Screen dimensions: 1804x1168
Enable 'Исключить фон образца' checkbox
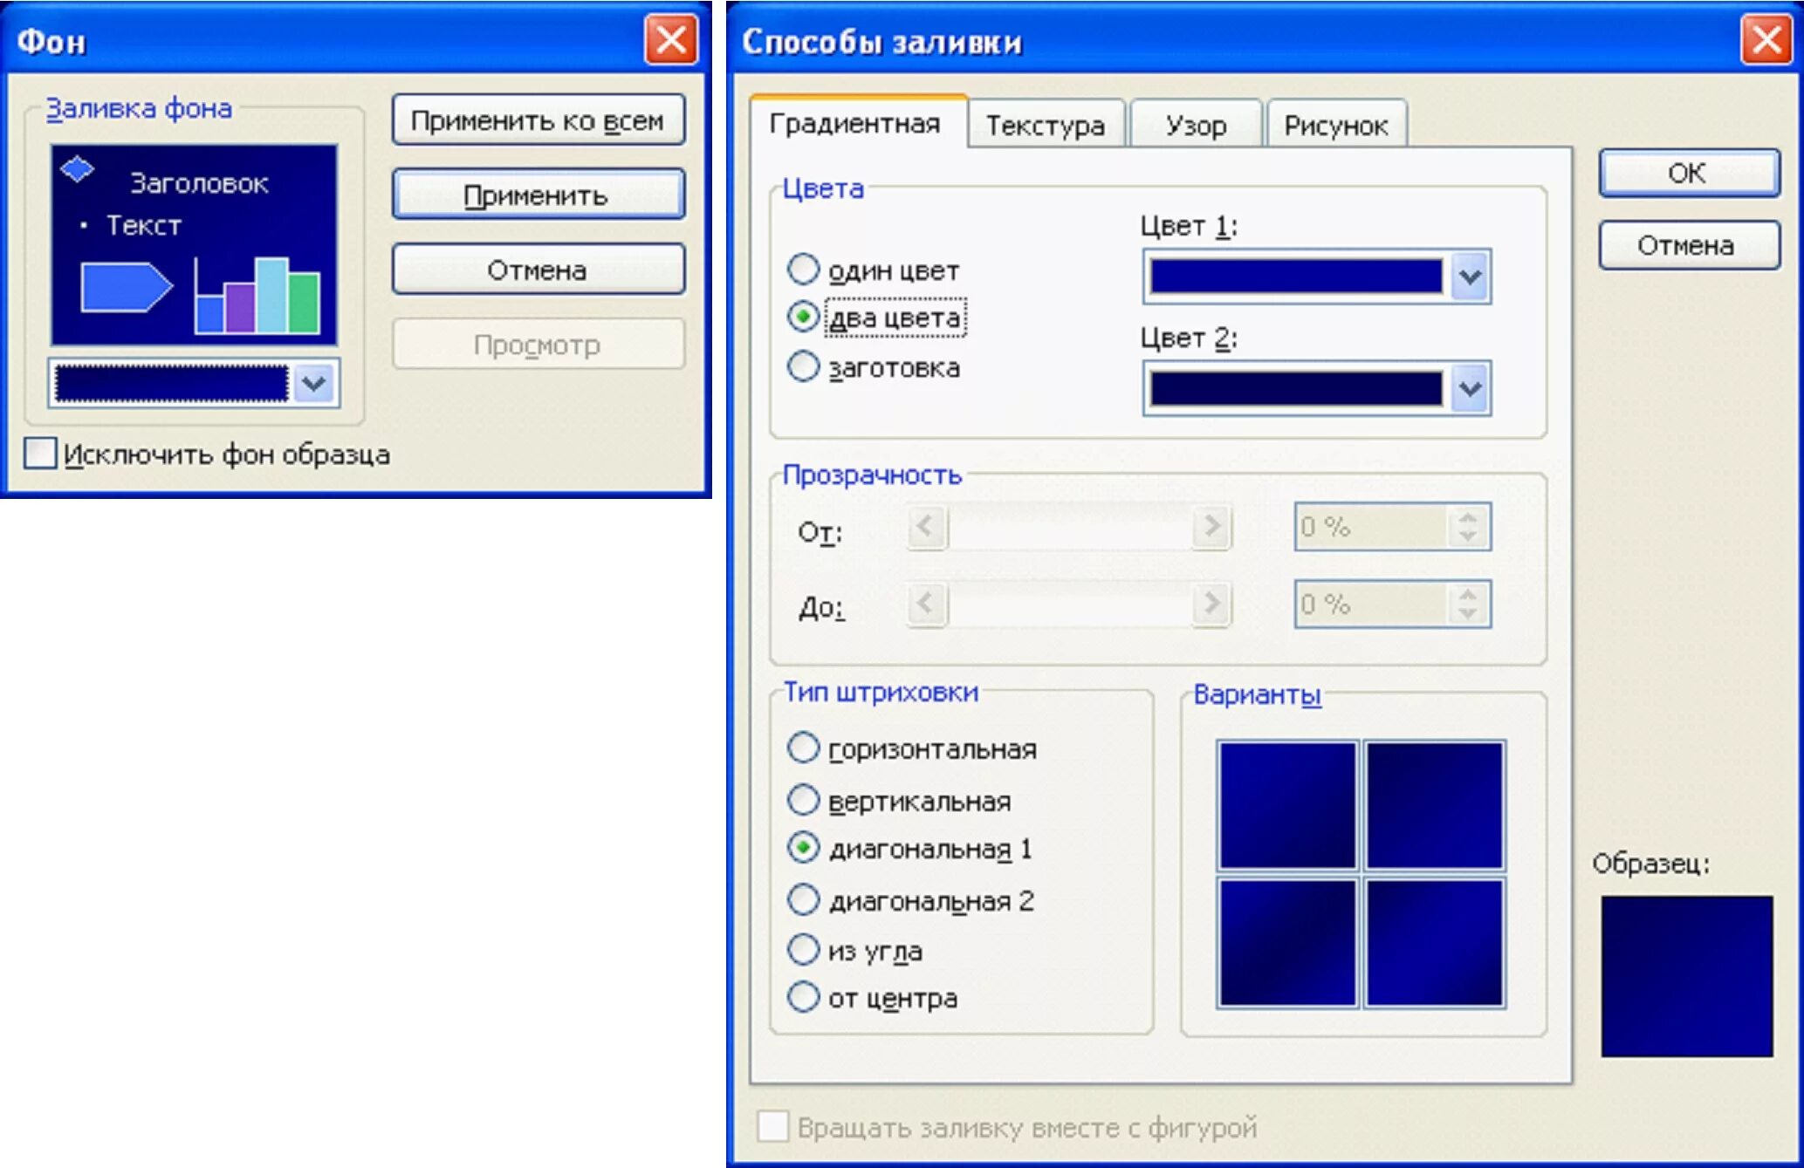click(40, 454)
